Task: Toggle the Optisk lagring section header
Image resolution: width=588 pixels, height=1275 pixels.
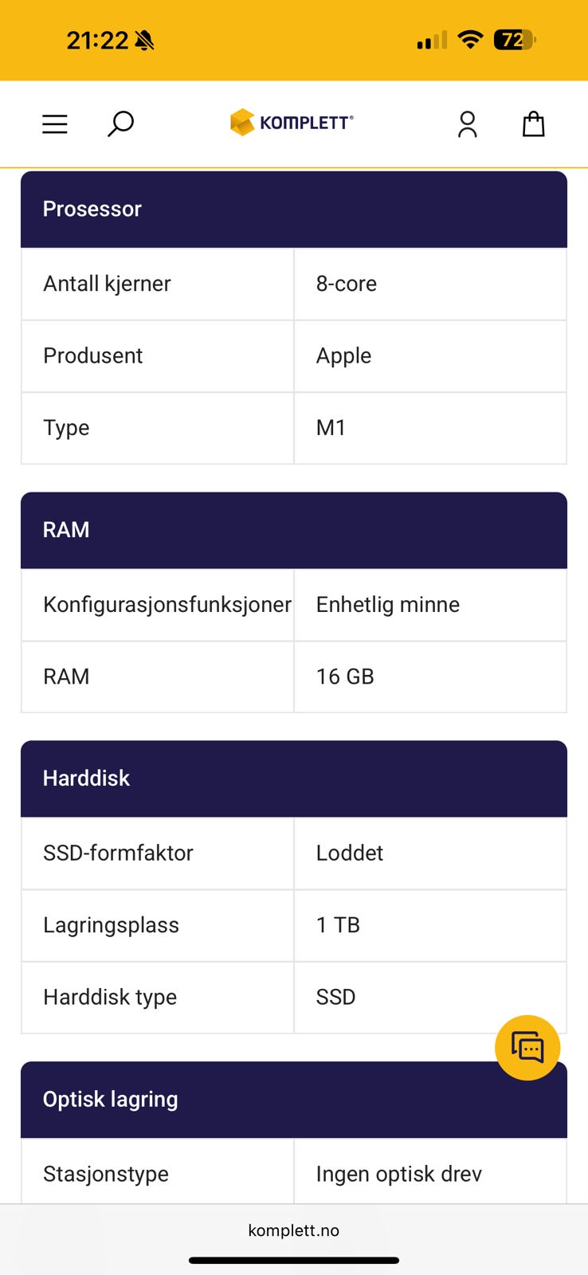Action: [x=293, y=1100]
